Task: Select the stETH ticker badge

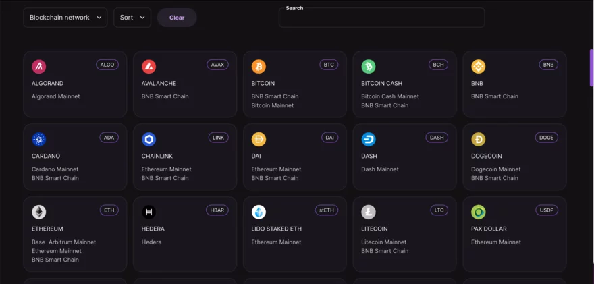Action: (x=327, y=210)
